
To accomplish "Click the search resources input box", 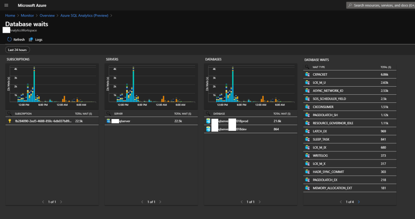I will (x=381, y=5).
